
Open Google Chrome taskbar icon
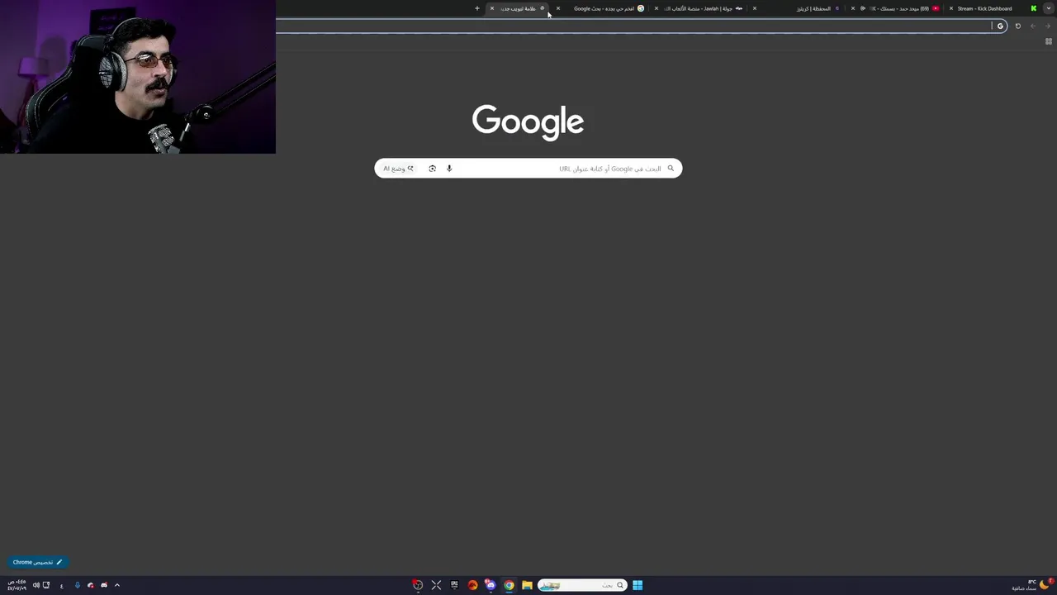coord(509,585)
